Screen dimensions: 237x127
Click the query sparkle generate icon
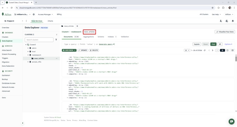click(x=114, y=44)
